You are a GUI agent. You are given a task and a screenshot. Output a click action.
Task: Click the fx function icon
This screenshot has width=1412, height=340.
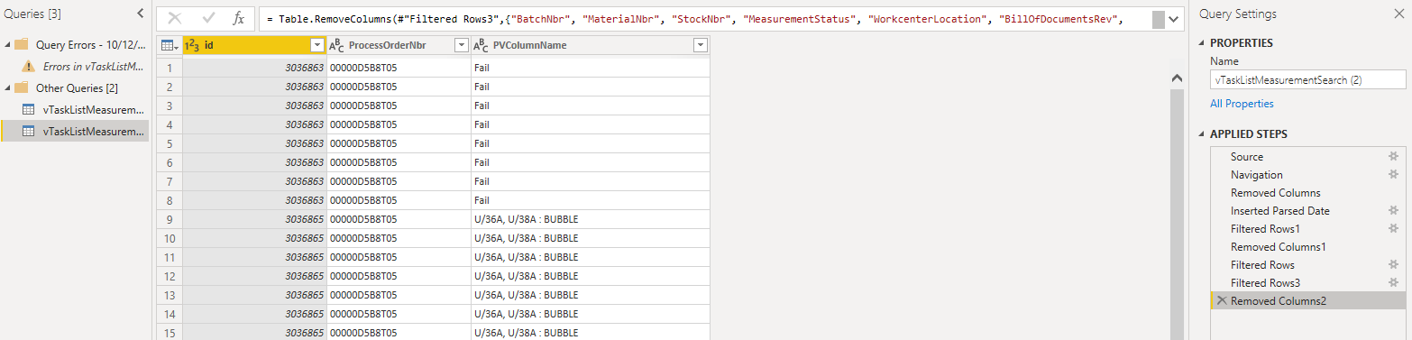pyautogui.click(x=238, y=18)
